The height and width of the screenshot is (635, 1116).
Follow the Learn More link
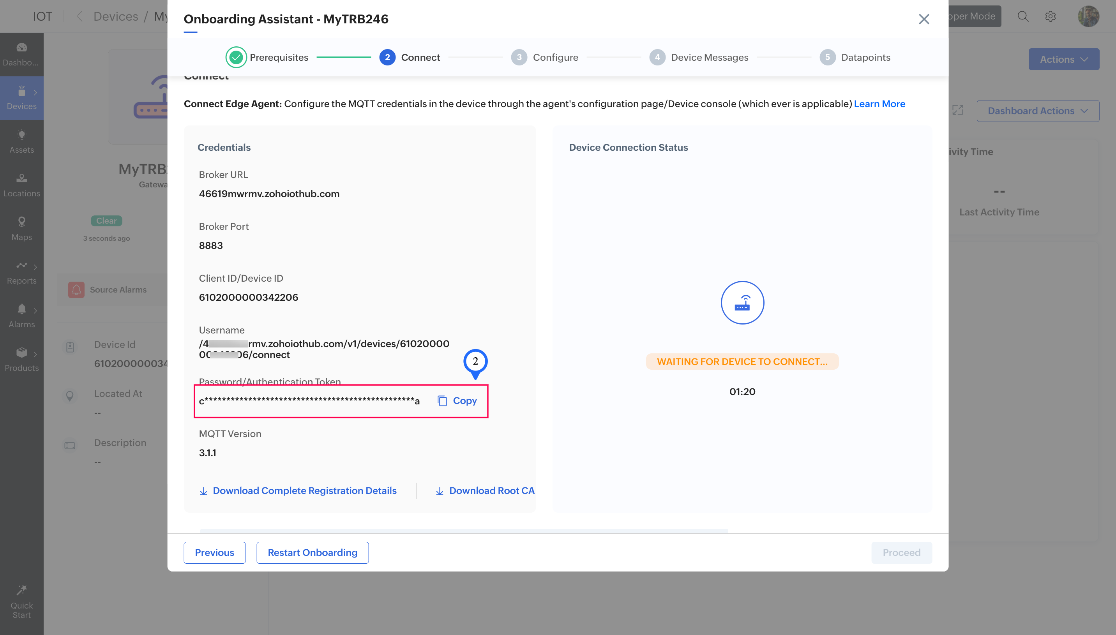click(879, 104)
